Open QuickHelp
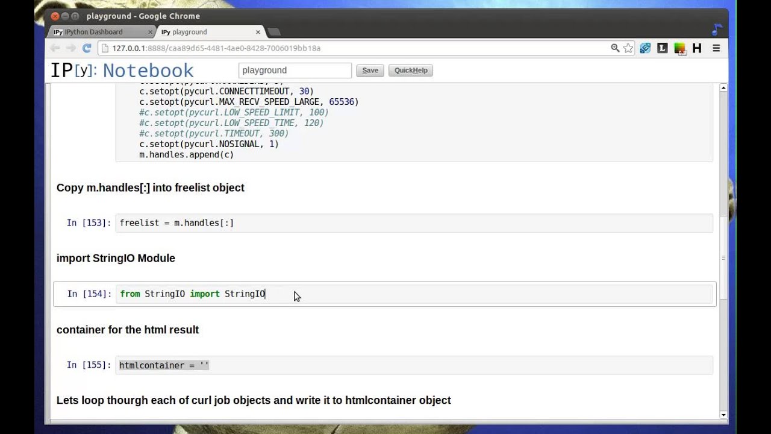 tap(411, 71)
